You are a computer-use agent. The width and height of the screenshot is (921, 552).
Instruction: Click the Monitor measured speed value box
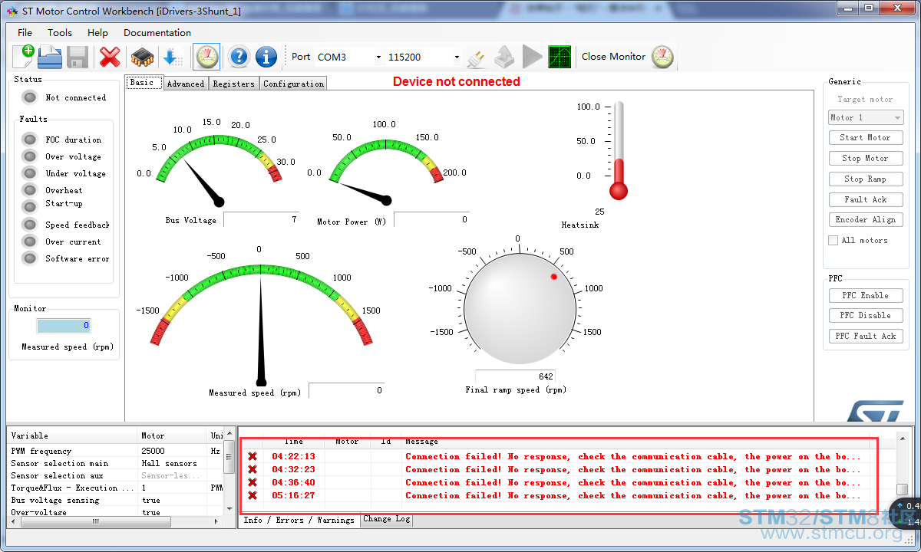click(x=64, y=326)
